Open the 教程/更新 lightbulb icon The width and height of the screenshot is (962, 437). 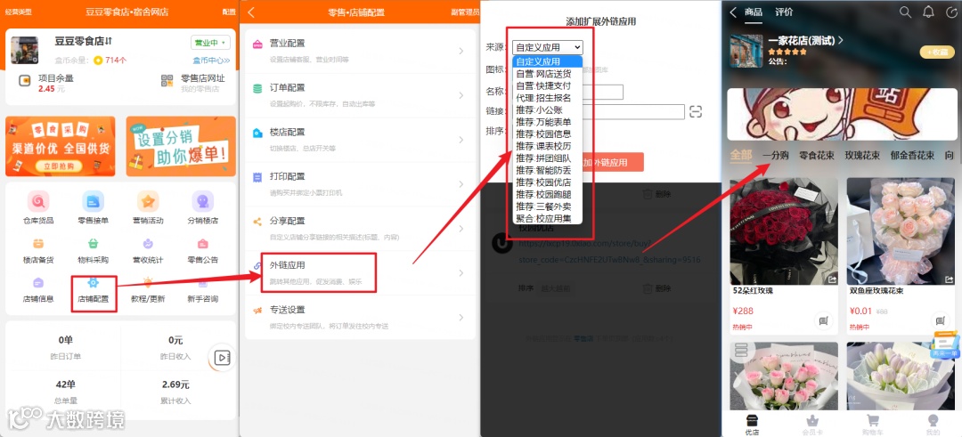148,283
